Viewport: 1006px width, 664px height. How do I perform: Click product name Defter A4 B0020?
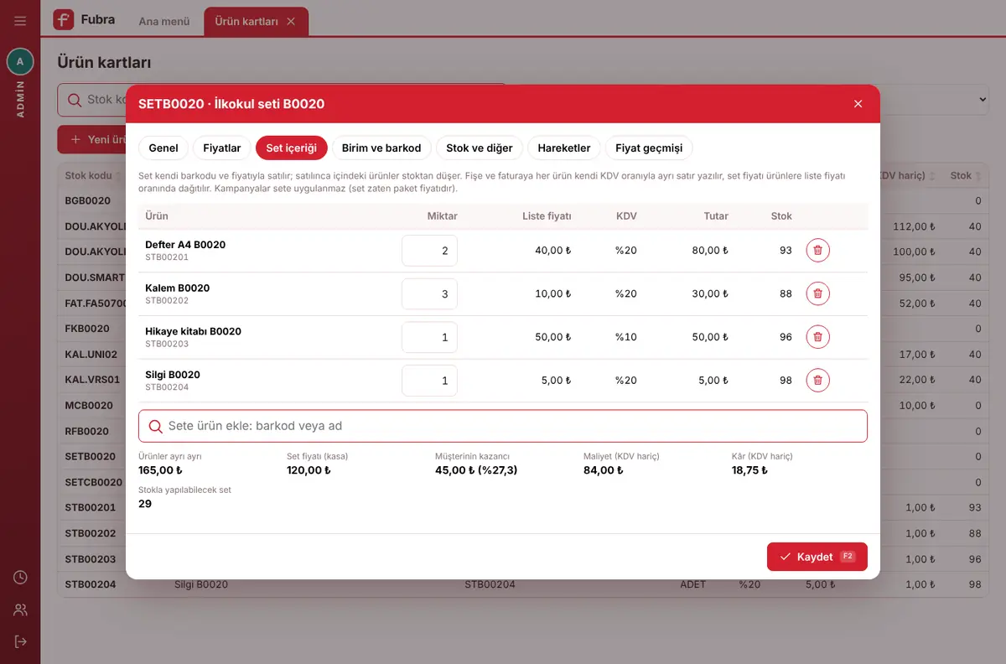click(x=185, y=245)
